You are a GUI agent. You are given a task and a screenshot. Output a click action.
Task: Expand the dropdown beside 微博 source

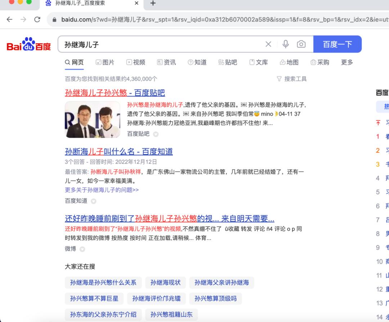coord(82,249)
